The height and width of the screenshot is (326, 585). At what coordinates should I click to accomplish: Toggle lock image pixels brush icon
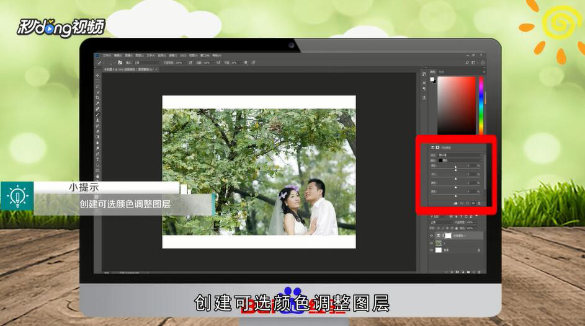tap(443, 229)
